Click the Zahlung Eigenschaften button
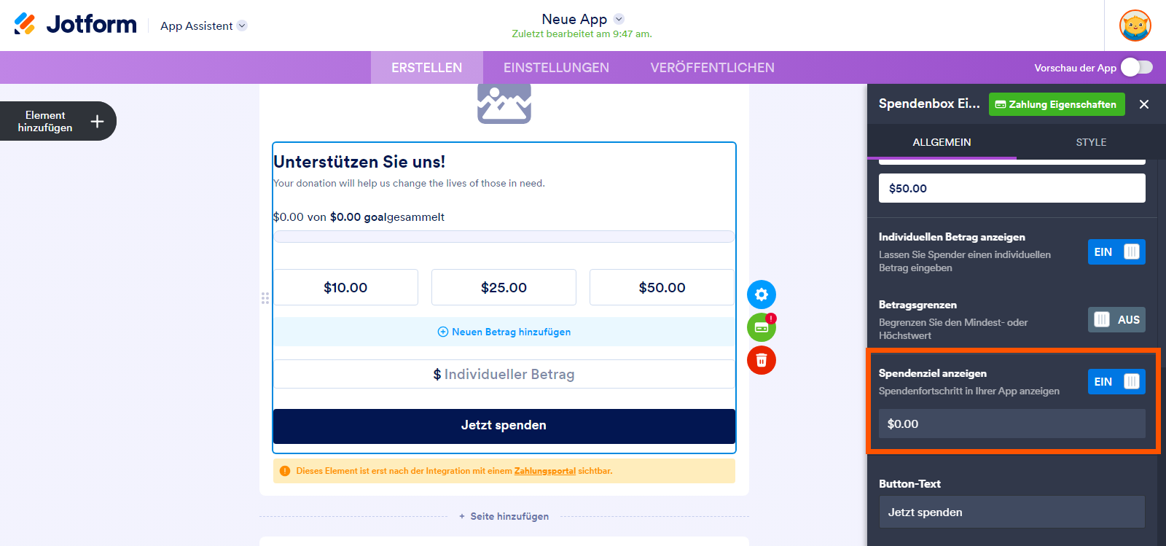The image size is (1166, 546). pyautogui.click(x=1056, y=104)
